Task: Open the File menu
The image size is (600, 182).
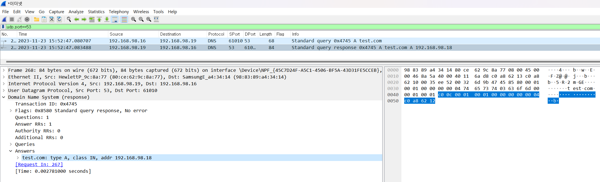Action: [x=5, y=12]
